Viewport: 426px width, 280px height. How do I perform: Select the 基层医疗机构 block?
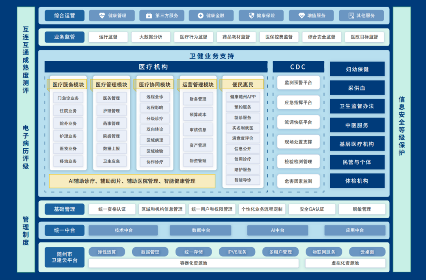[357, 144]
